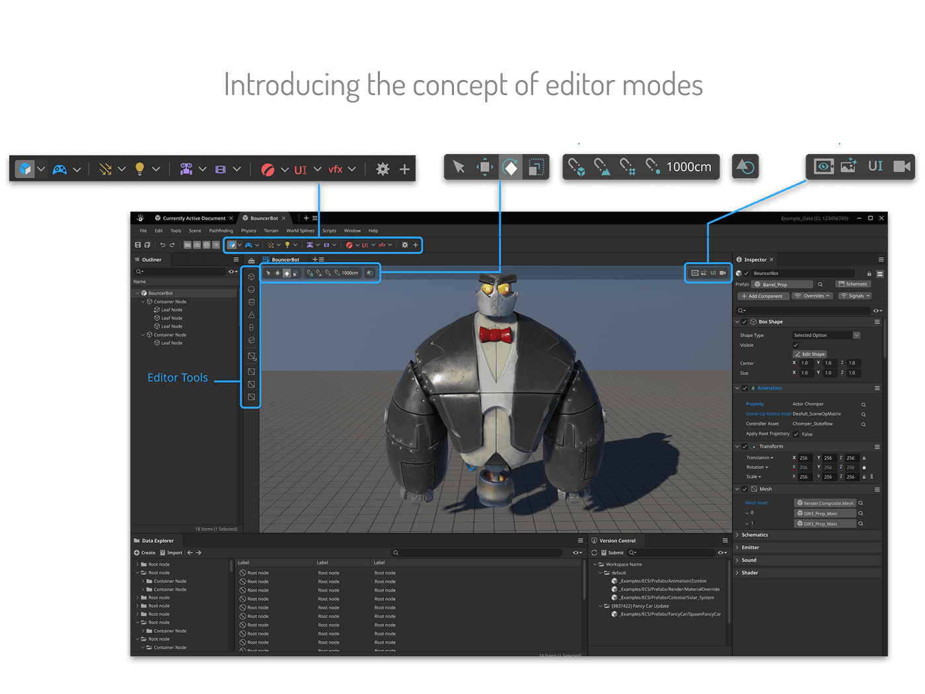Click Edit Shape in the Box Shape component

[x=809, y=354]
